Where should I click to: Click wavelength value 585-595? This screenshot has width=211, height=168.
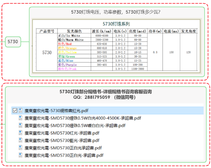tap(102, 52)
